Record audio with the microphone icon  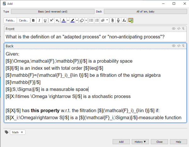click(118, 20)
